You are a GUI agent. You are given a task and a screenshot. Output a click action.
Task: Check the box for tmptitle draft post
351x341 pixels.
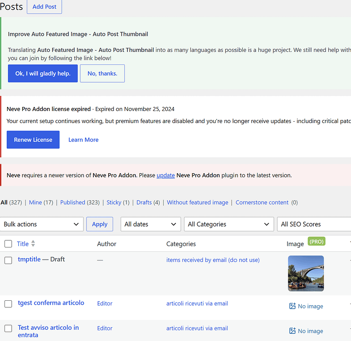tap(8, 260)
